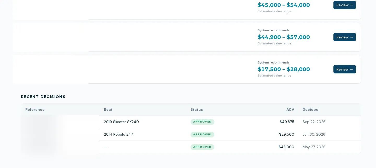Screen dimensions: 376x168
Task: Select the $45,000 – $54,000 value range
Action: [x=284, y=5]
